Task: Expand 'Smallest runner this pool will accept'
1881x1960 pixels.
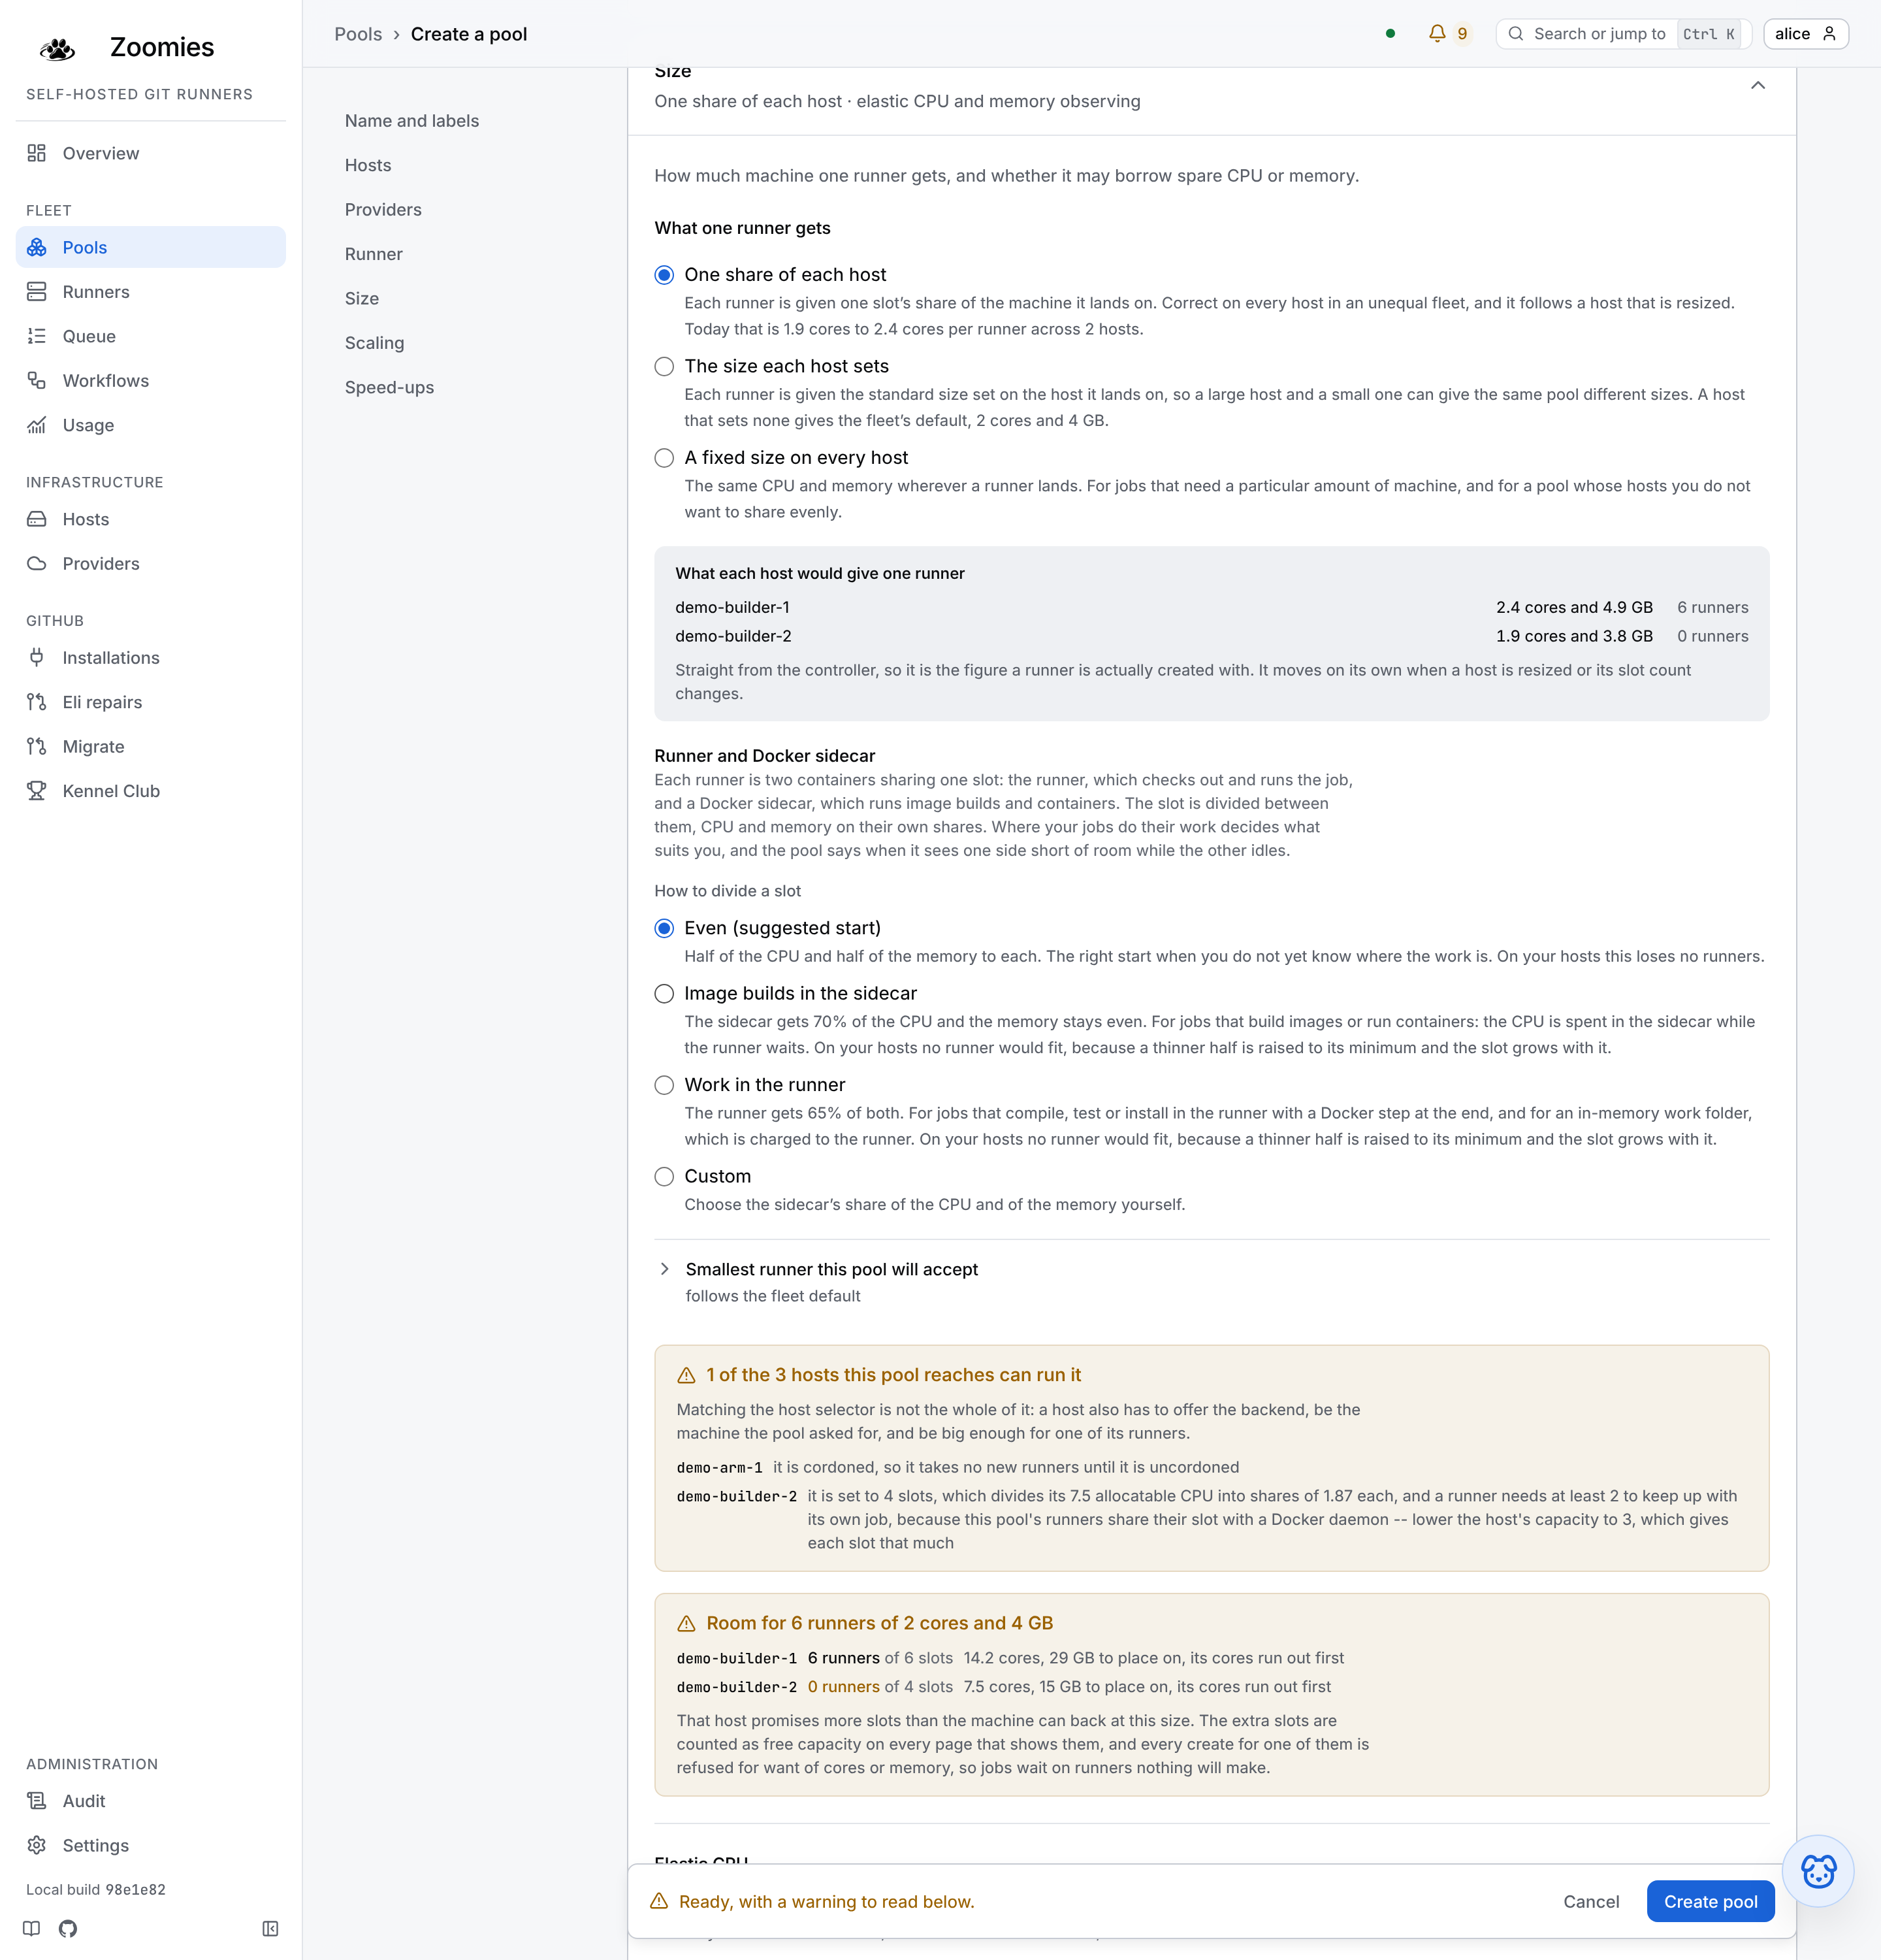Action: (665, 1269)
